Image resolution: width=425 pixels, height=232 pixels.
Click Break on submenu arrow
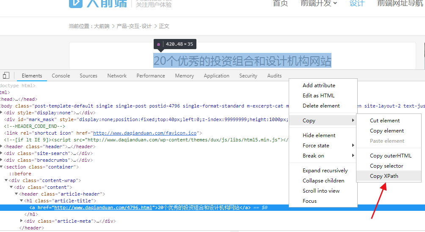pos(353,155)
